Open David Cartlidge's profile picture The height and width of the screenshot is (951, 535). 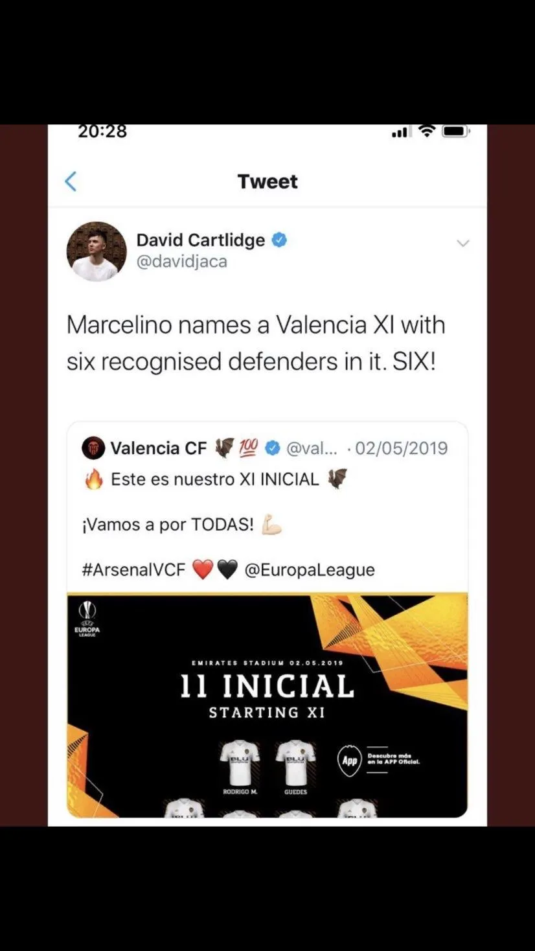pyautogui.click(x=97, y=251)
